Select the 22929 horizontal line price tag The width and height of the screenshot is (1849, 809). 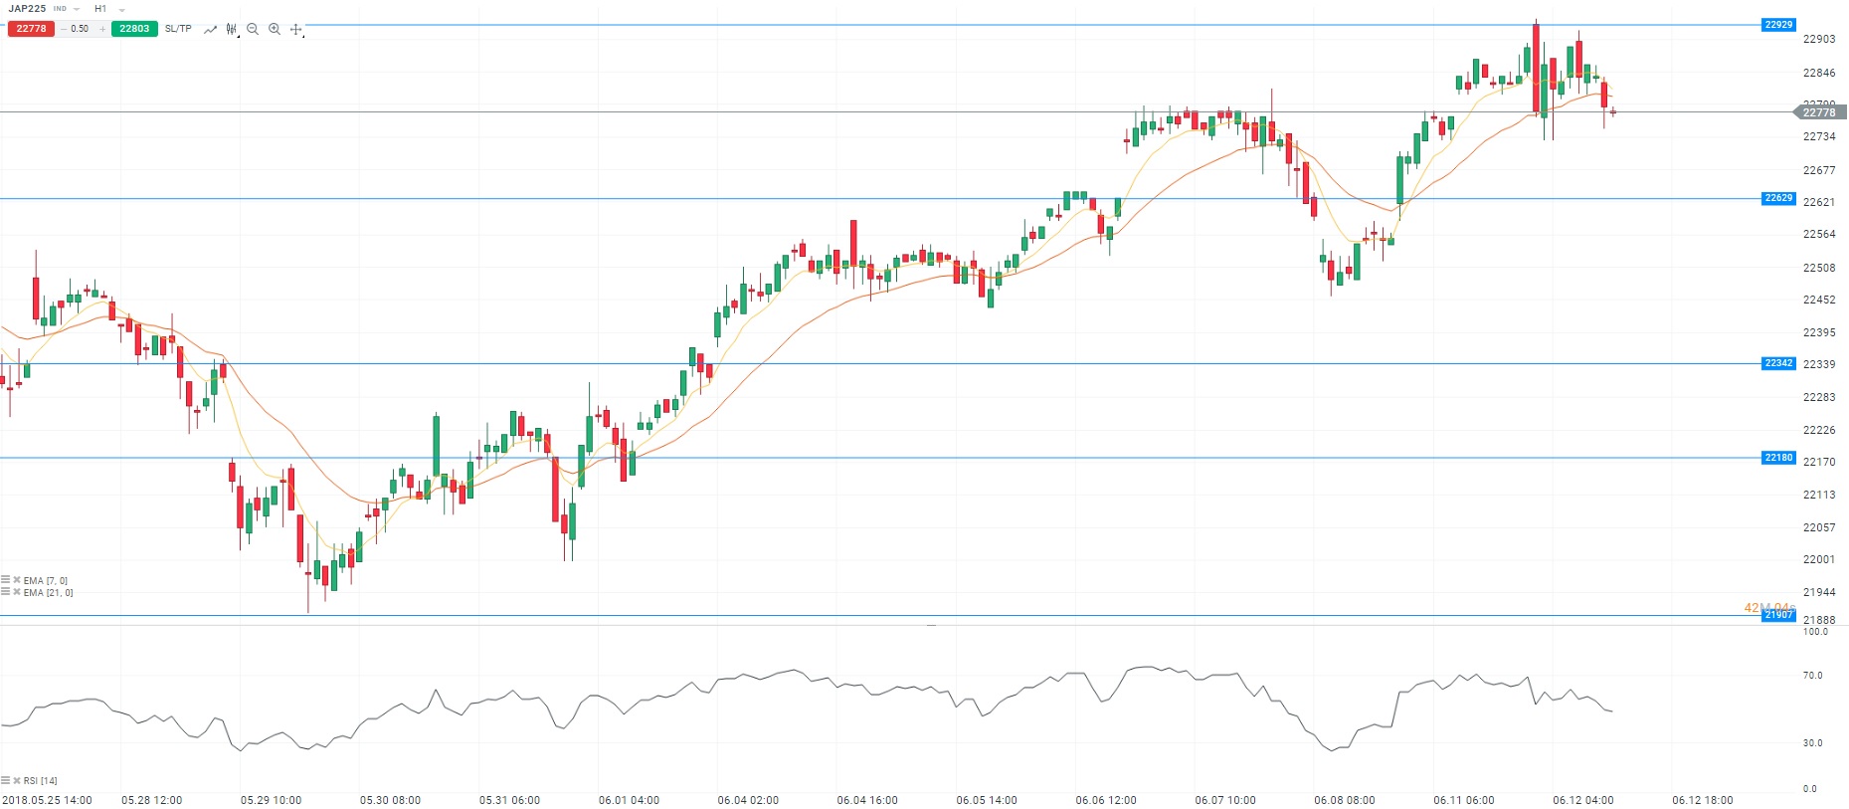coord(1778,25)
